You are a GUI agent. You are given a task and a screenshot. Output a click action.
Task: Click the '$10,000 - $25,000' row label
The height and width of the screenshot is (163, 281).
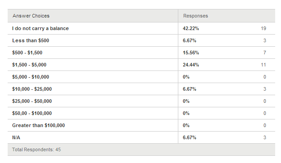[32, 89]
